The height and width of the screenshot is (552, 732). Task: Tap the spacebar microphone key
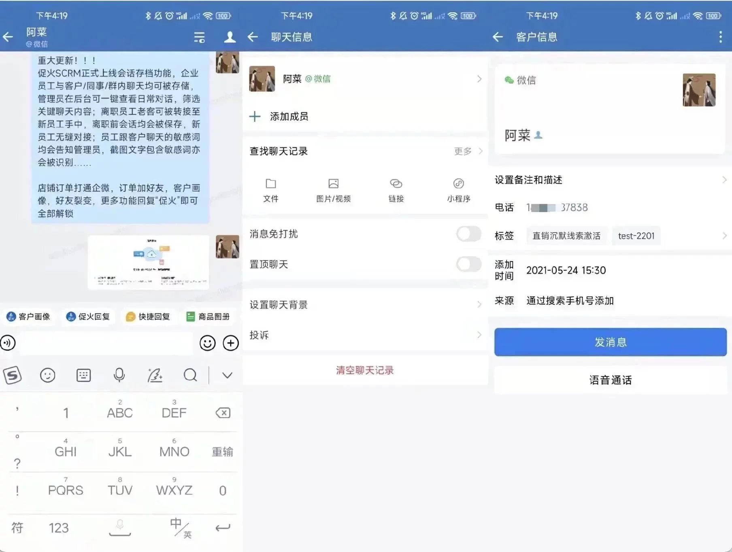pos(120,528)
